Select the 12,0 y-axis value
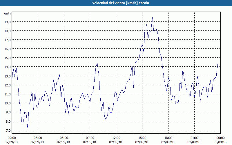 click(8, 85)
